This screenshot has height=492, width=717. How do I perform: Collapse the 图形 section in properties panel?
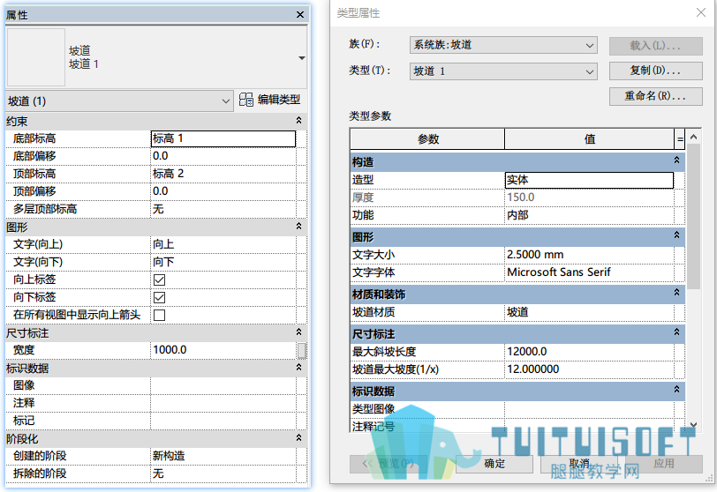pyautogui.click(x=298, y=227)
